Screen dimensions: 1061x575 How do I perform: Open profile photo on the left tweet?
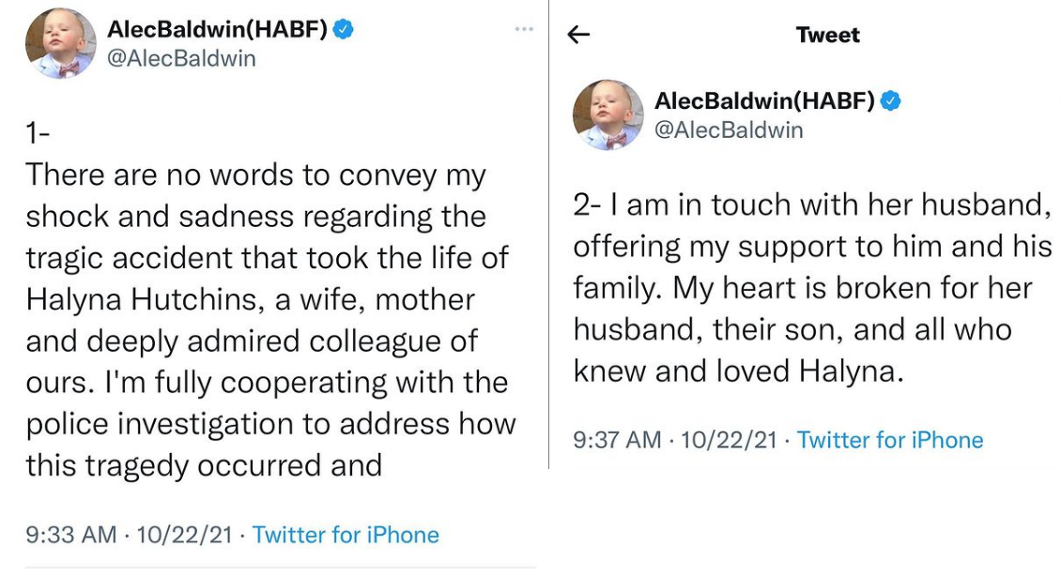click(61, 43)
